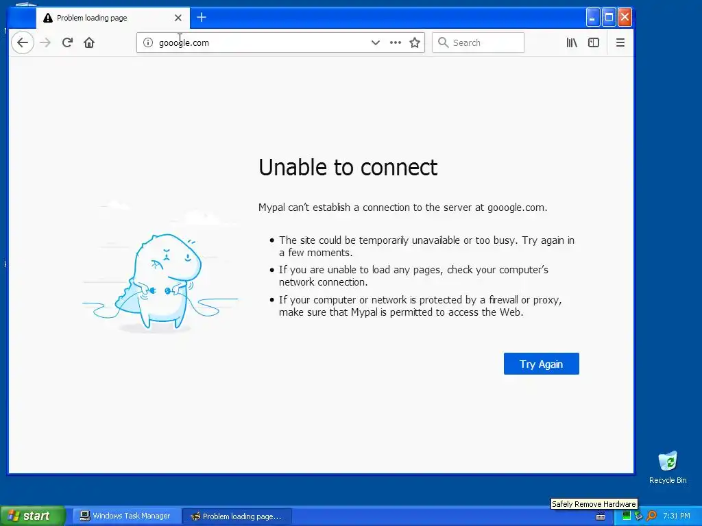This screenshot has height=526, width=702.
Task: Open the hamburger application menu
Action: tap(620, 42)
